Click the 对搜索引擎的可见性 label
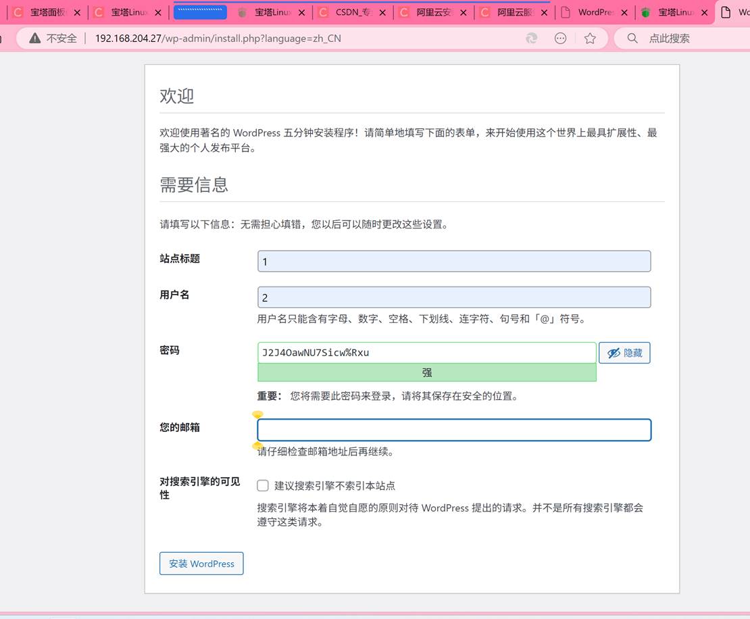The height and width of the screenshot is (619, 750). [200, 488]
